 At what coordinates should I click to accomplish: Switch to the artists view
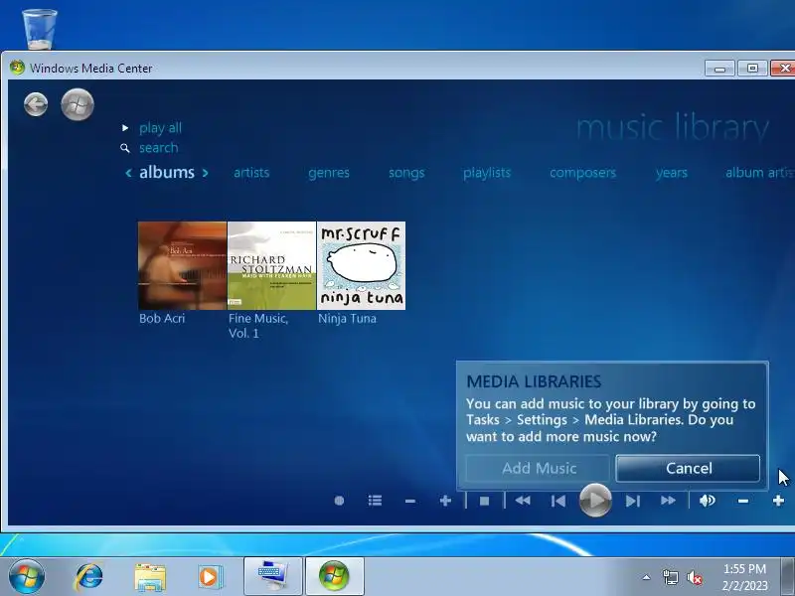click(x=251, y=173)
